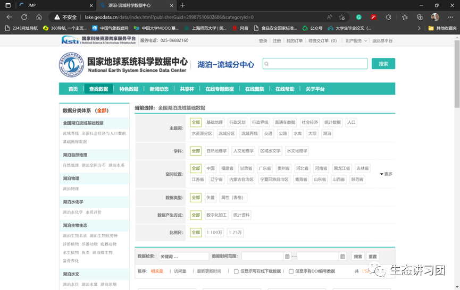Click the browser back arrow
Viewport: 460px width, 290px height.
(10, 18)
